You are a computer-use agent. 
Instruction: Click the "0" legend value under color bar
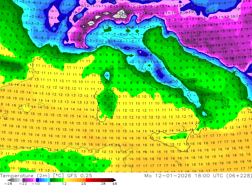click(49, 183)
